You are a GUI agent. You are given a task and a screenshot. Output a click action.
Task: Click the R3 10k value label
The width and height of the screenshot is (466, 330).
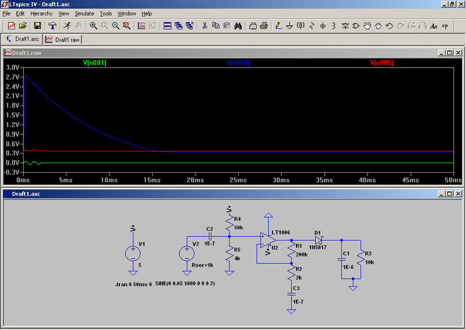369,262
